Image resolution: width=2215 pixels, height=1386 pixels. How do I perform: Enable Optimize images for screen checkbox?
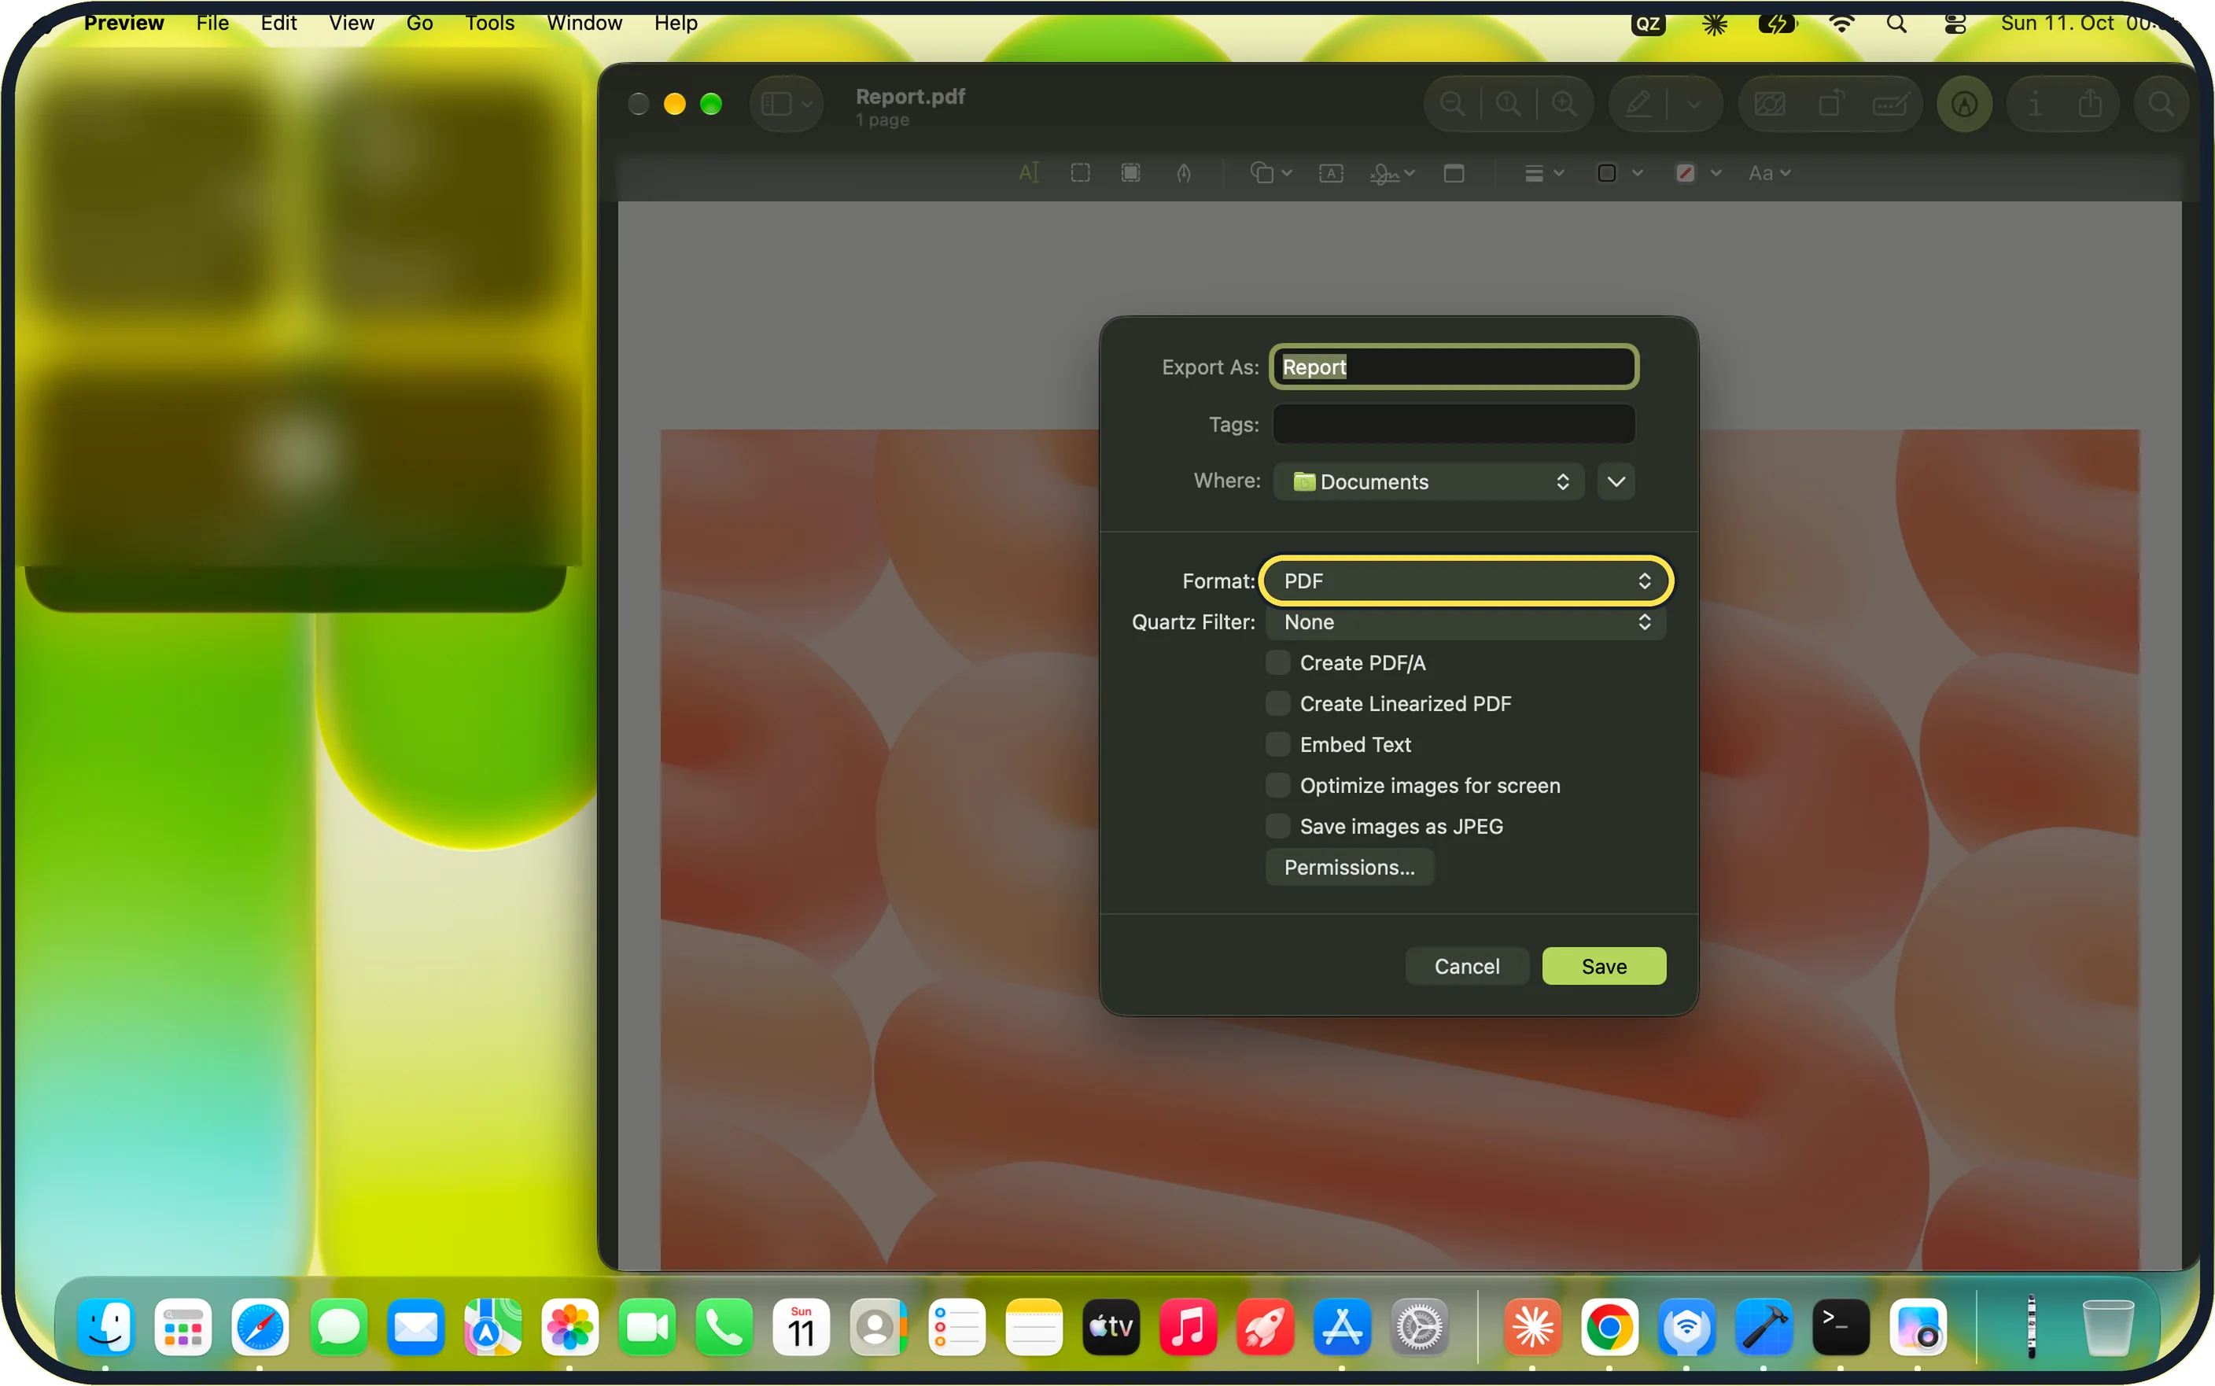click(1277, 785)
